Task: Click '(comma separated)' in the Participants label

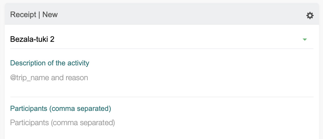Action: coord(80,109)
